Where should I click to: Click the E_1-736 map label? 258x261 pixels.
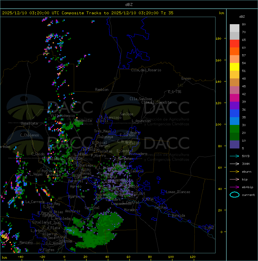coord(175,92)
